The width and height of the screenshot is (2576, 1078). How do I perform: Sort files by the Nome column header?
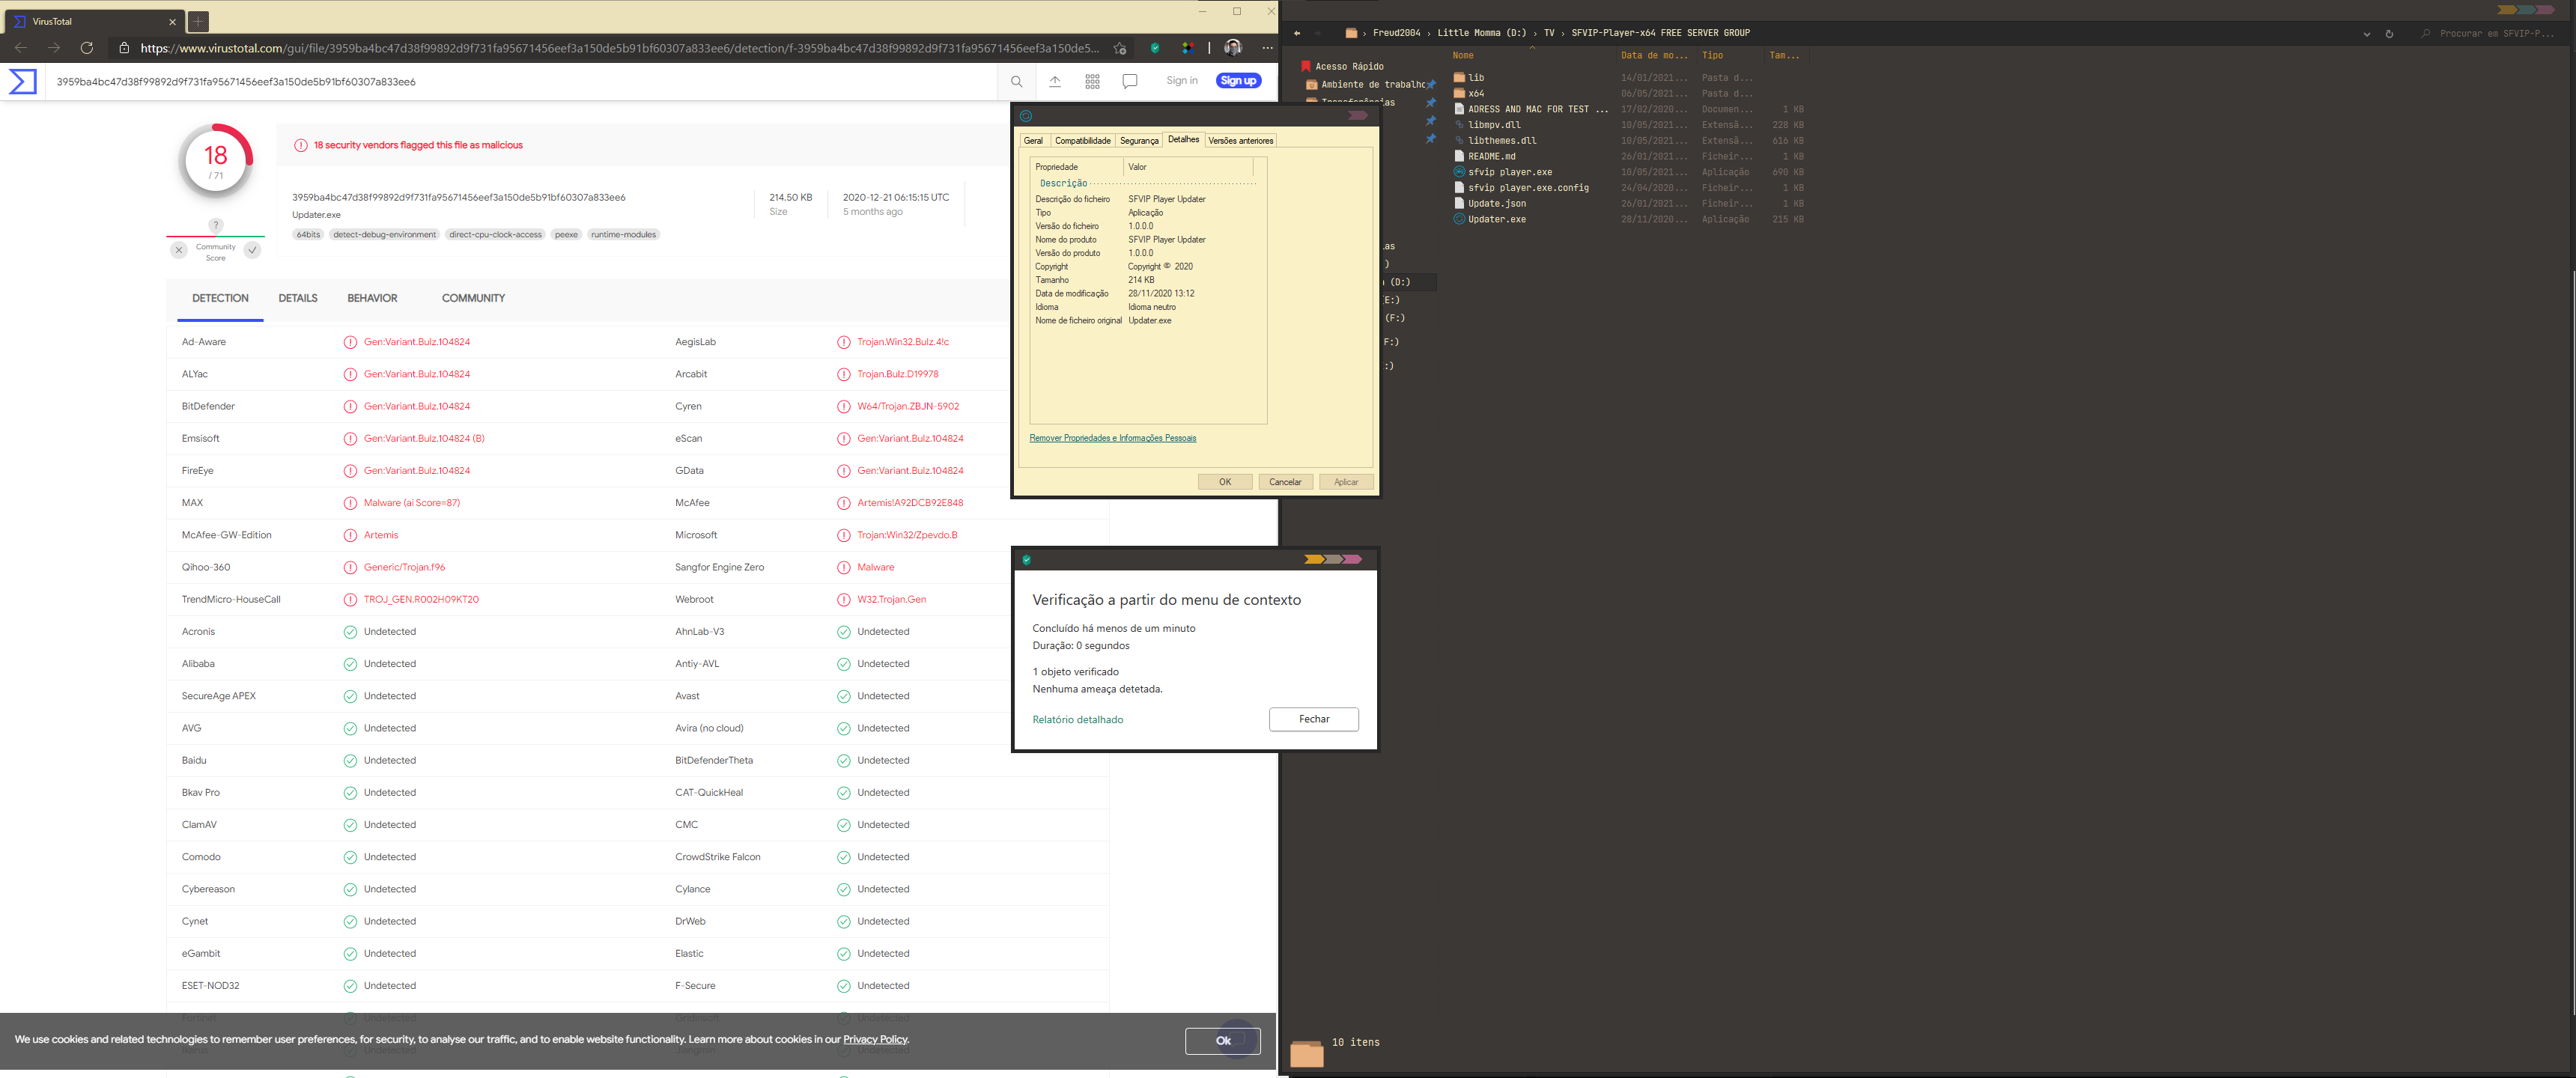[x=1463, y=56]
